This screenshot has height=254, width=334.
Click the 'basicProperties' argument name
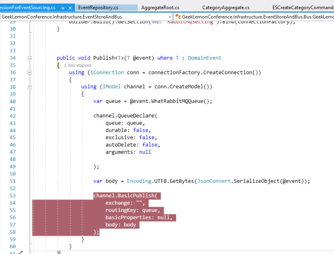(x=129, y=218)
